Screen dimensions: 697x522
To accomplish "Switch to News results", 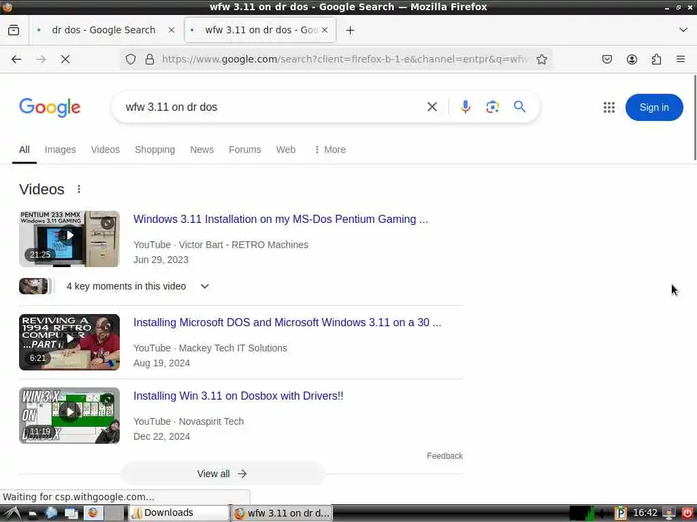I will [201, 150].
